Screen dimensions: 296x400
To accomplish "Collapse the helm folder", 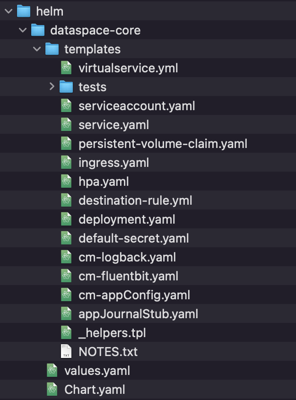I will [8, 11].
